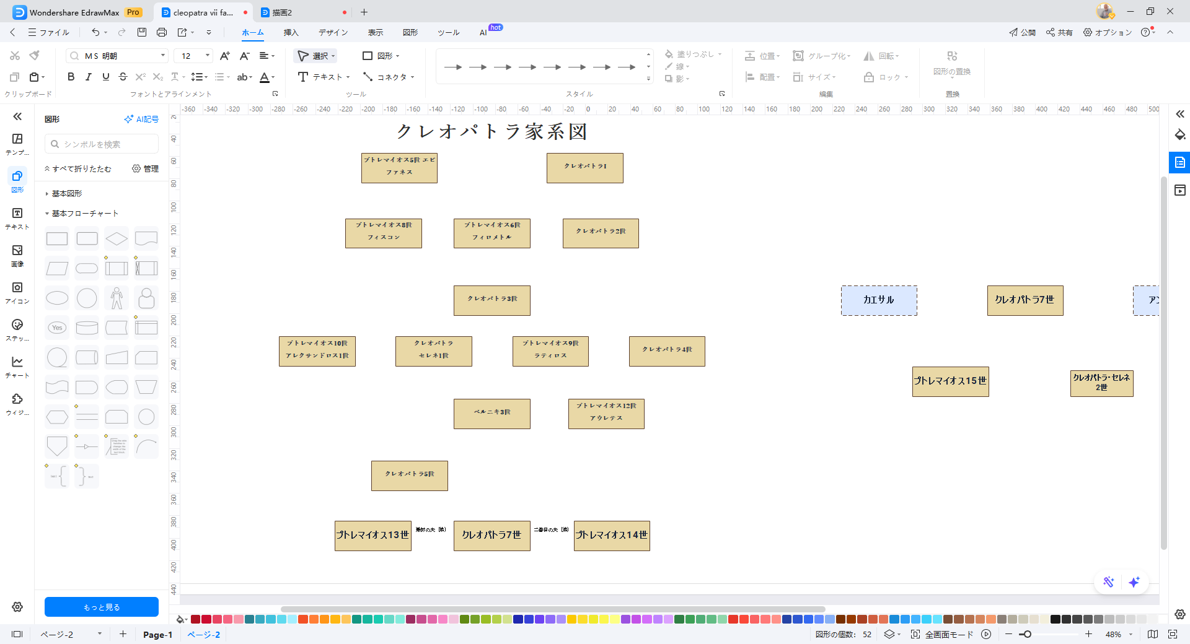Toggle bold formatting
The image size is (1190, 644).
(70, 77)
